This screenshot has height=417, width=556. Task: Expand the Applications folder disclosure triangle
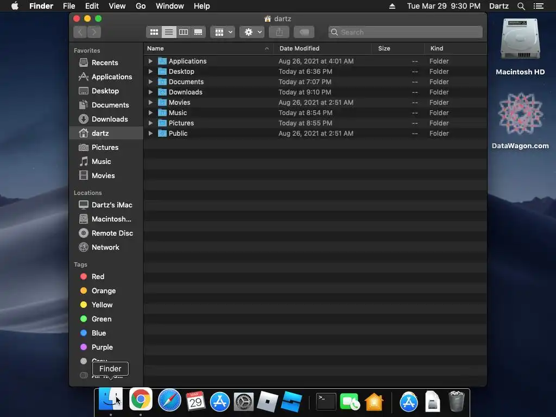(150, 61)
